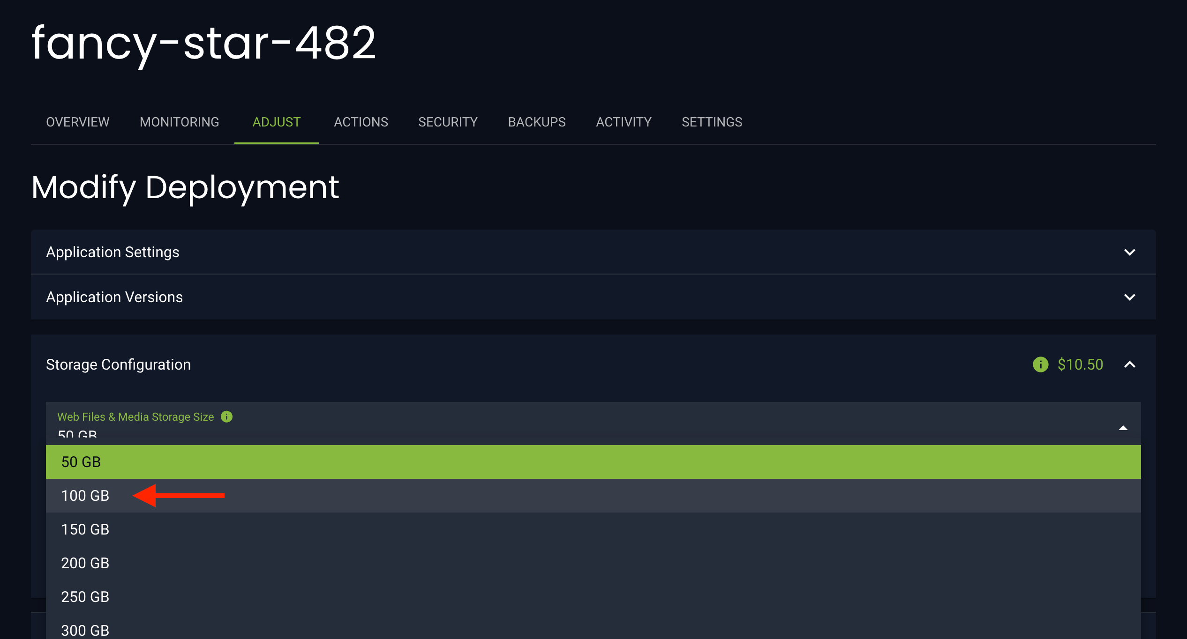Click the $10.50 storage price text
Screen dimensions: 1187x639
tap(1080, 364)
